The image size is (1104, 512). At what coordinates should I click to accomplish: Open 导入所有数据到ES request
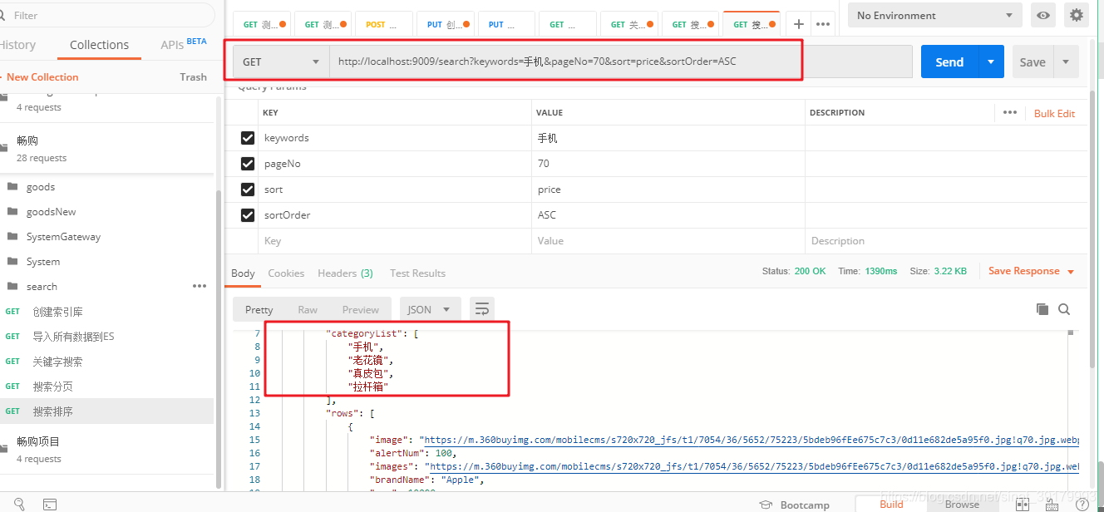[73, 337]
